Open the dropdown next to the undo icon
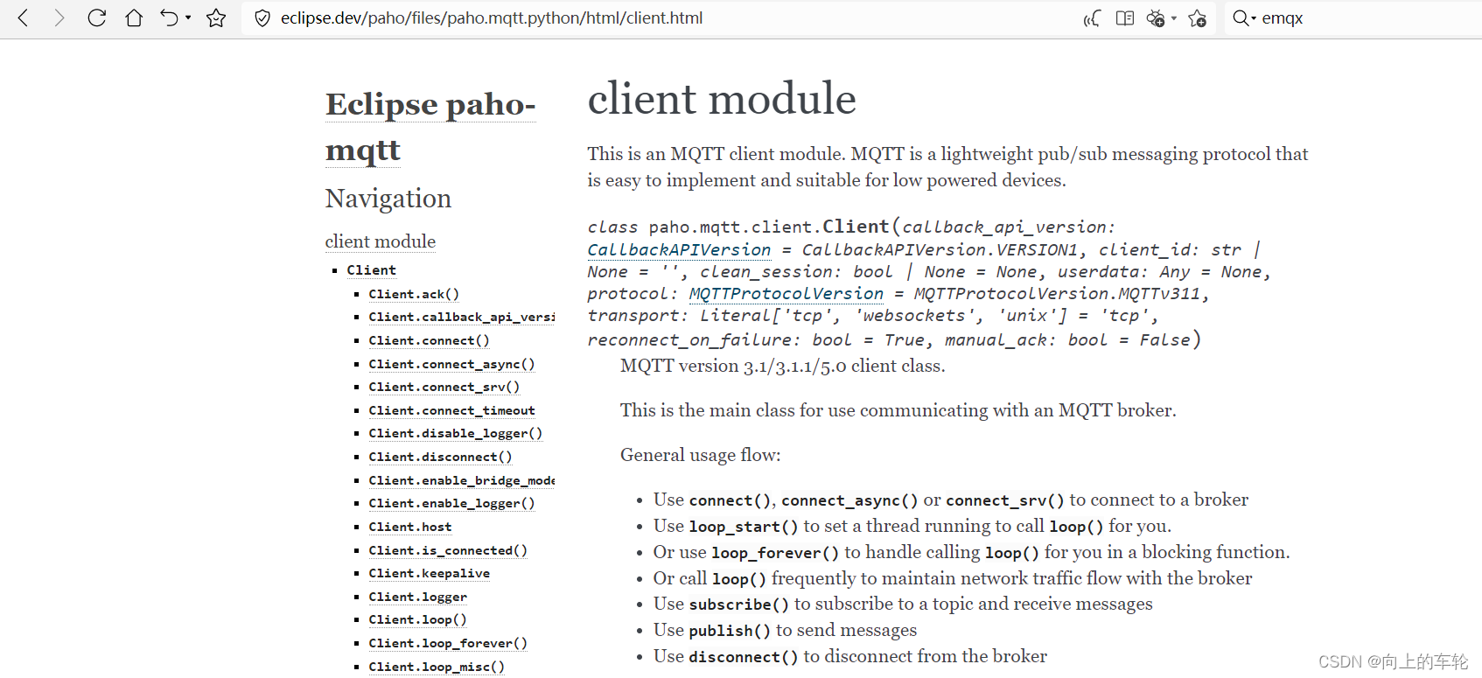This screenshot has width=1482, height=678. pyautogui.click(x=188, y=17)
